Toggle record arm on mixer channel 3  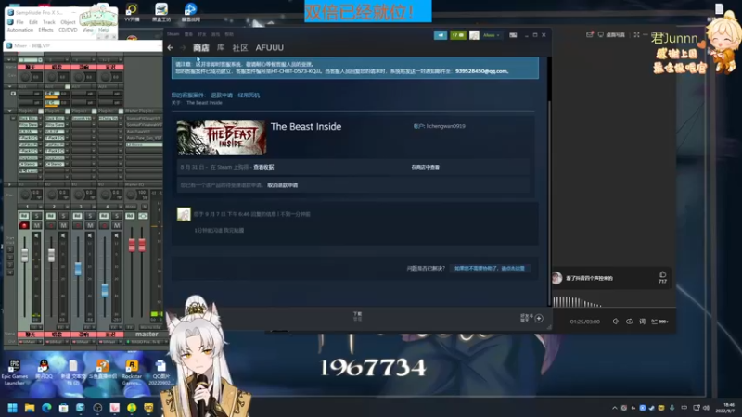(x=77, y=225)
